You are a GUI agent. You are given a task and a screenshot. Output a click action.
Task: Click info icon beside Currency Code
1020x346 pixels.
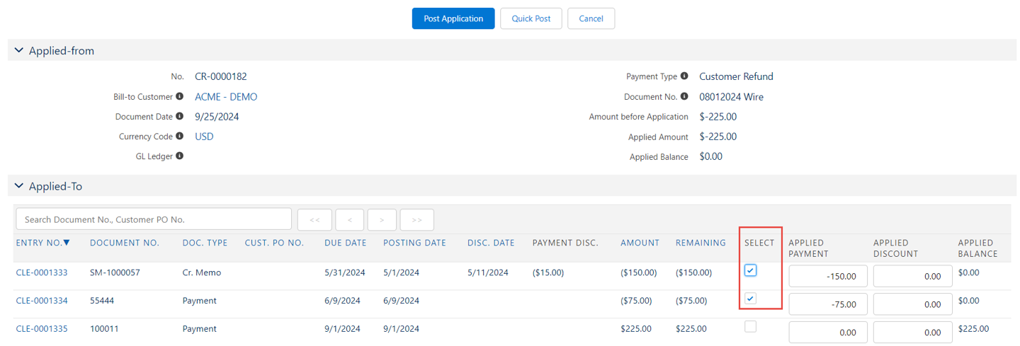[180, 136]
